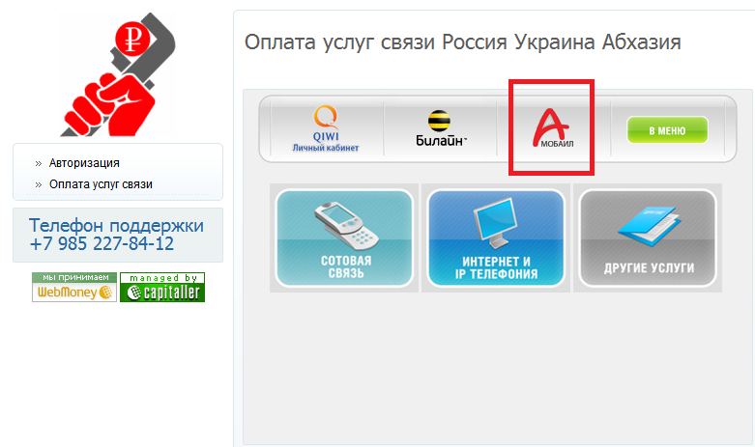Open the Сотовая связь tile
755x447 pixels.
344,238
